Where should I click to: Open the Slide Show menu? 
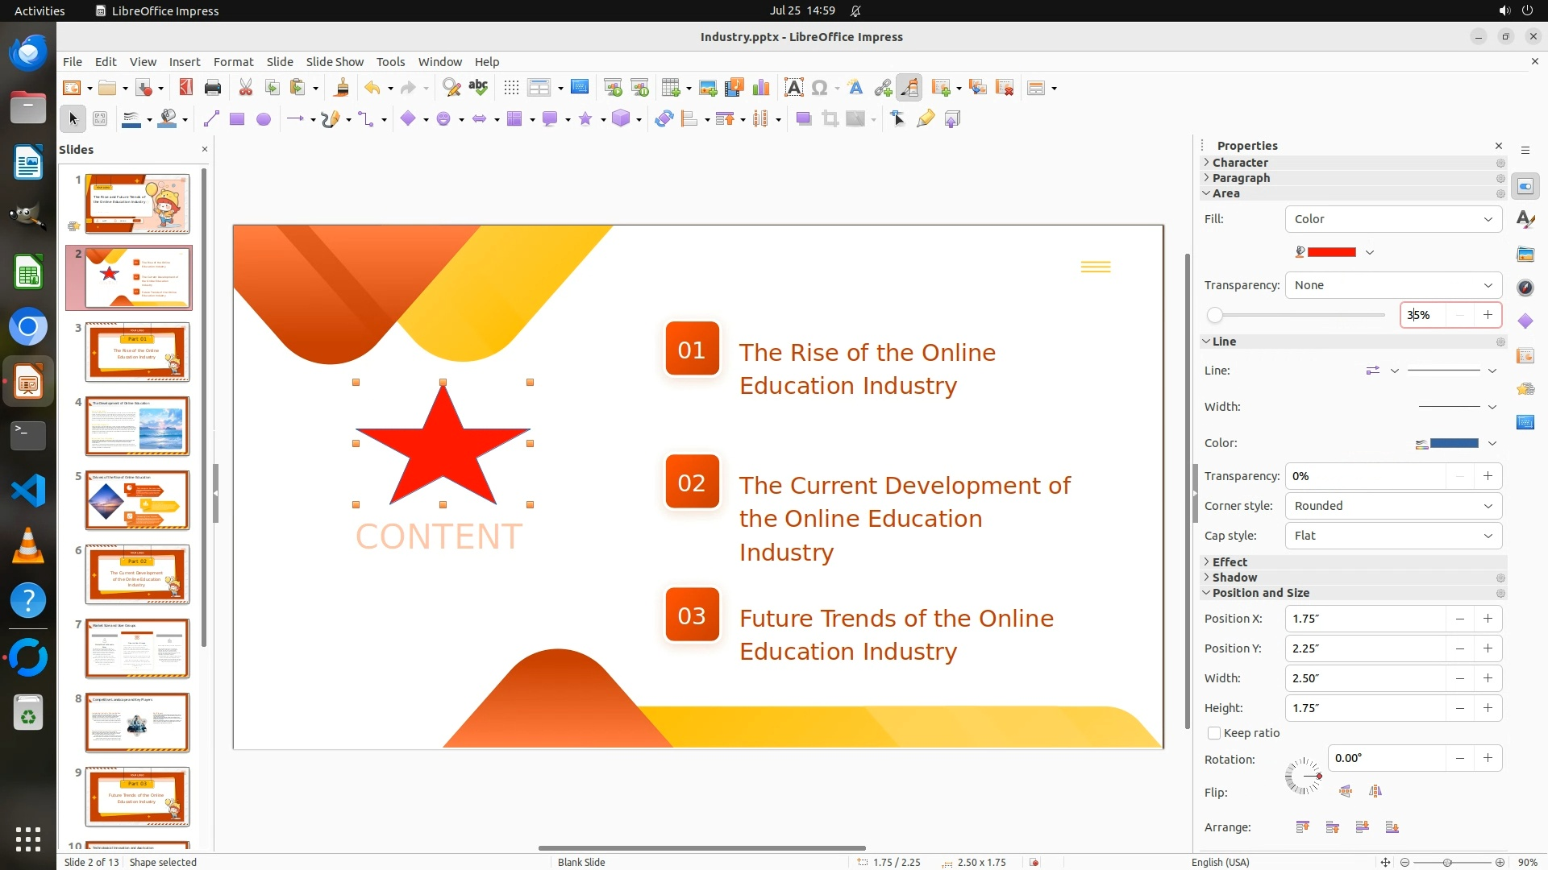pyautogui.click(x=335, y=61)
